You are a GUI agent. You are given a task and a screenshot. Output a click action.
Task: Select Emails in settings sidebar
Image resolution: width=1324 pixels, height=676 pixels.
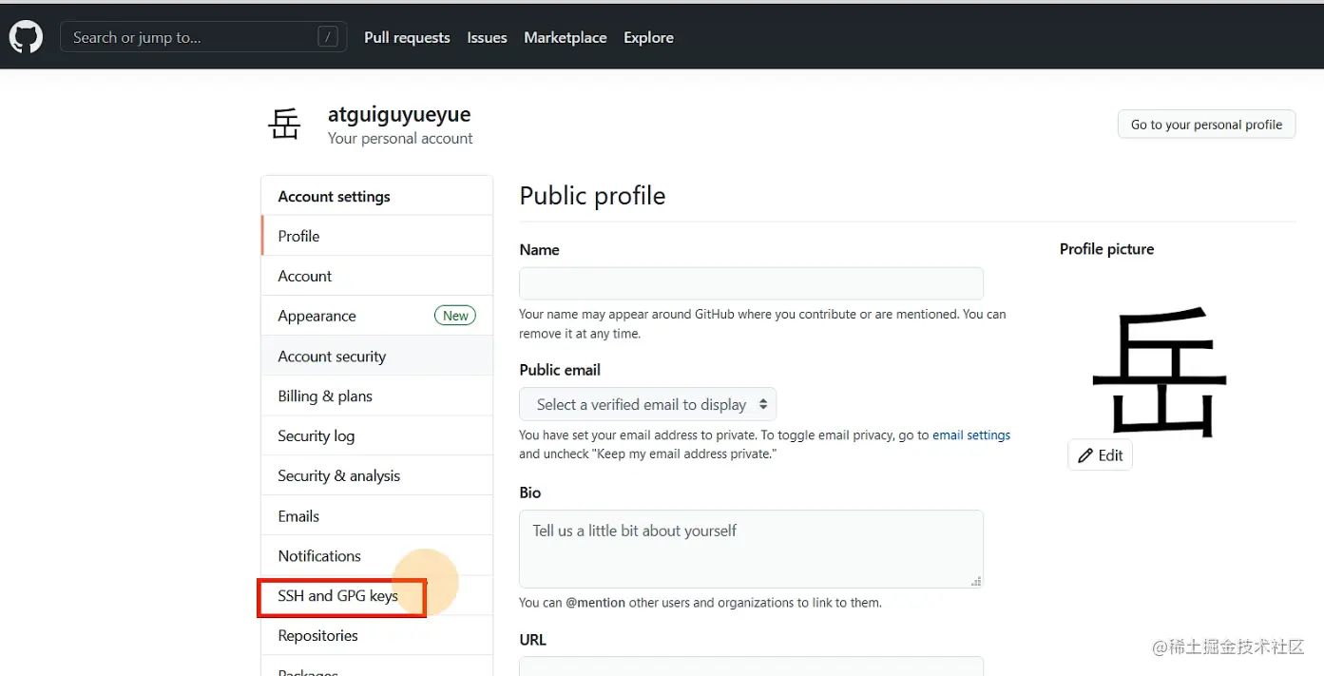[x=377, y=516]
